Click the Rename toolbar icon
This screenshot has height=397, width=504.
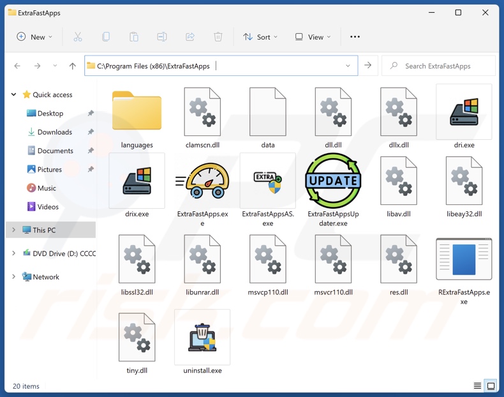click(161, 37)
